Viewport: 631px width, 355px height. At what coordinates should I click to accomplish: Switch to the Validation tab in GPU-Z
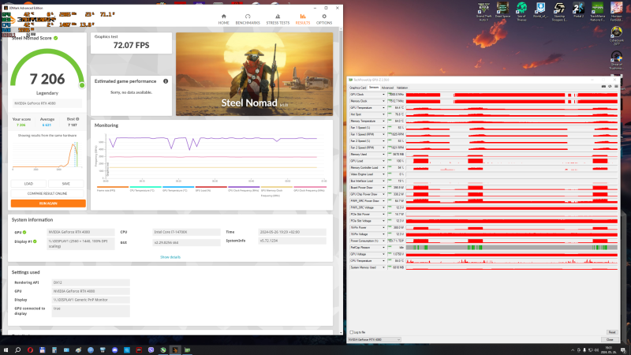tap(402, 88)
